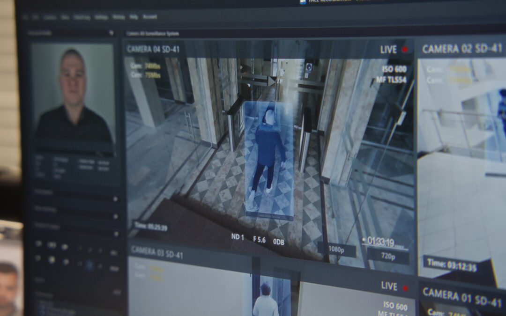
Task: Click the highlighted blue circular control icon
Action: click(89, 265)
